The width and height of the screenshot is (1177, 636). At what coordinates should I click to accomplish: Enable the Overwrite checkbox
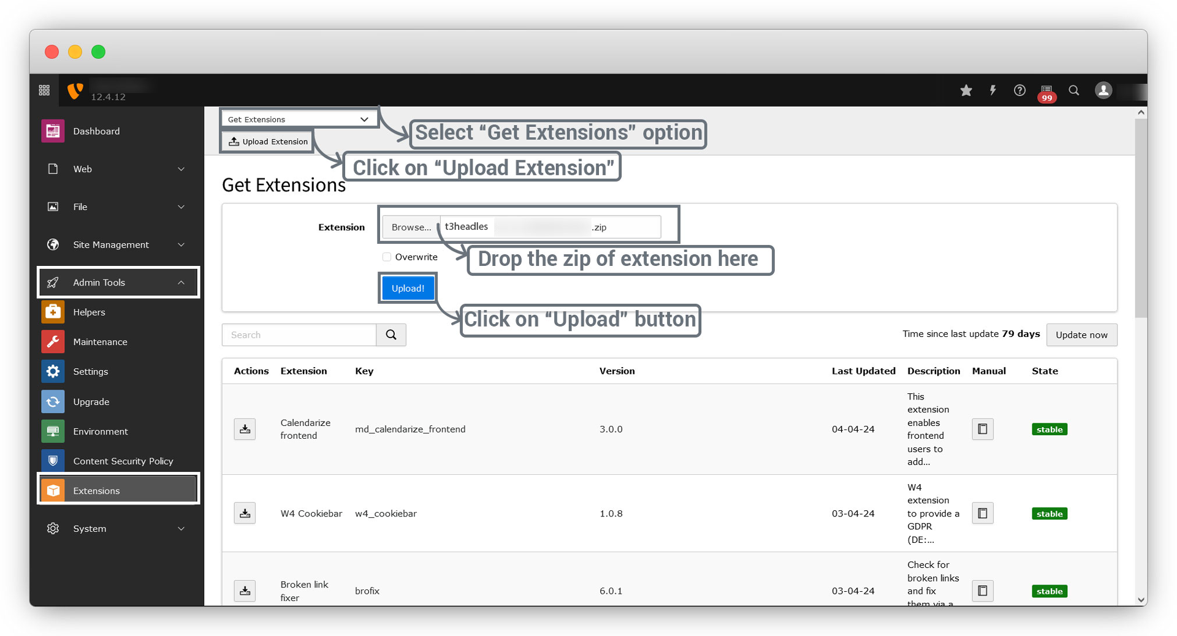click(x=387, y=257)
